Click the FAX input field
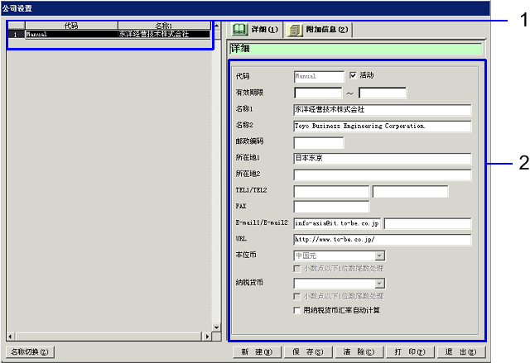Viewport: 530px width, 363px height. click(331, 207)
